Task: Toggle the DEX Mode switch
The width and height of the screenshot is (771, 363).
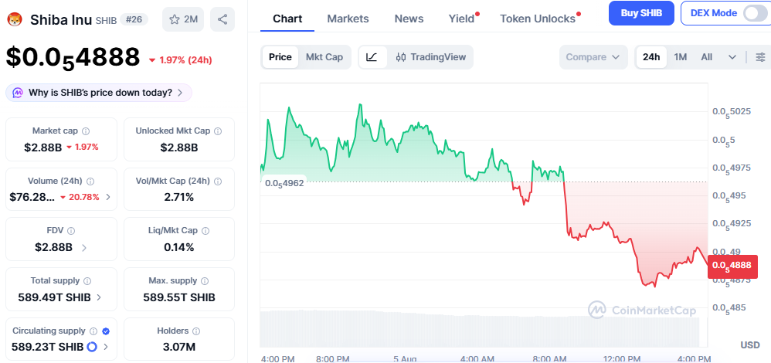Action: click(755, 13)
